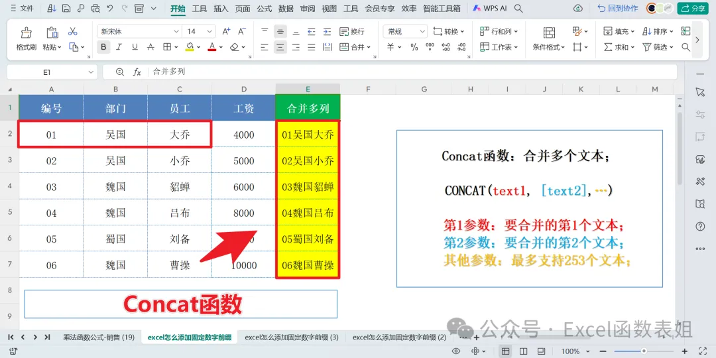This screenshot has width=716, height=358.
Task: Click the Undo arrow icon
Action: (109, 8)
